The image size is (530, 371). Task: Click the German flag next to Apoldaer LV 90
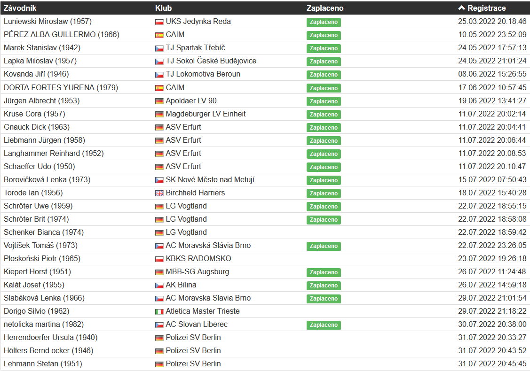[x=159, y=101]
